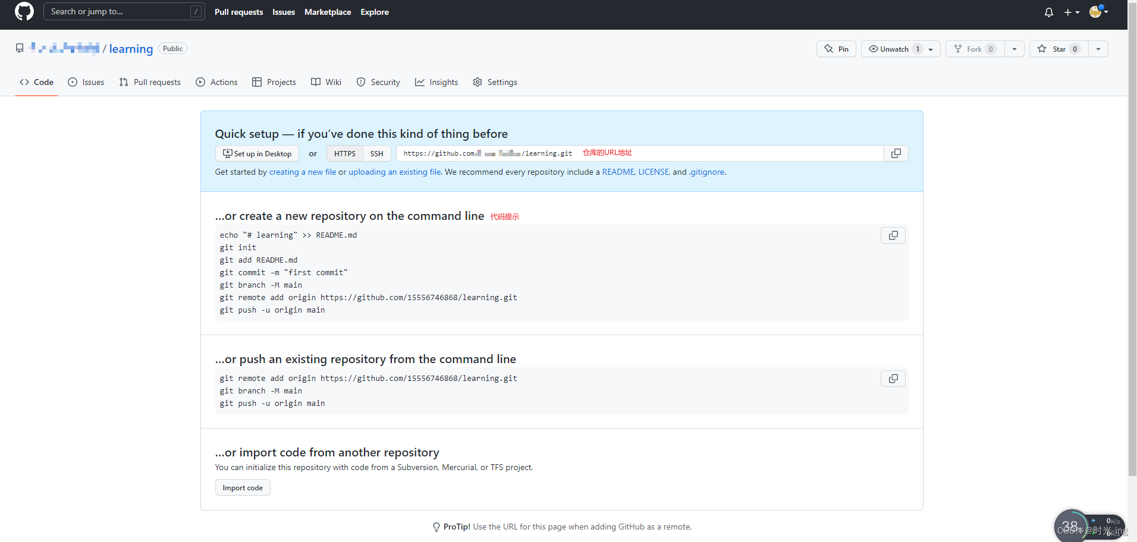Open the notifications bell
Image resolution: width=1137 pixels, height=542 pixels.
click(x=1049, y=12)
